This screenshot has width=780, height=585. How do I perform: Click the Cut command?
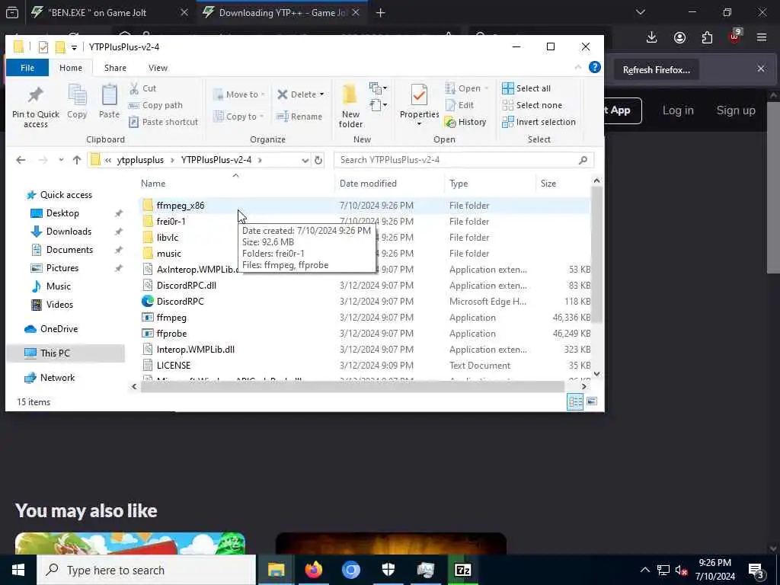click(x=142, y=88)
